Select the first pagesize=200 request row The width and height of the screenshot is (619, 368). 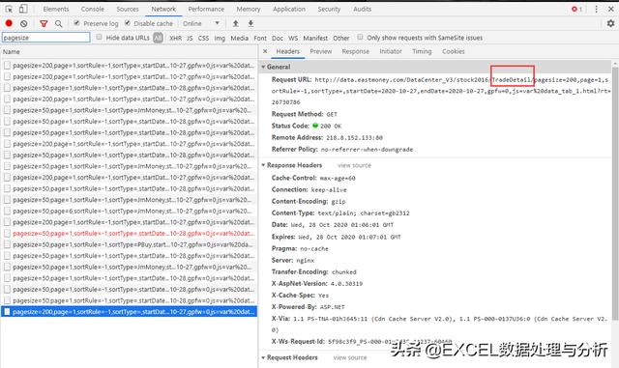129,66
